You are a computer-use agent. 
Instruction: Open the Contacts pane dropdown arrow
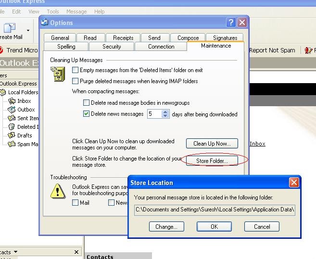click(16, 252)
